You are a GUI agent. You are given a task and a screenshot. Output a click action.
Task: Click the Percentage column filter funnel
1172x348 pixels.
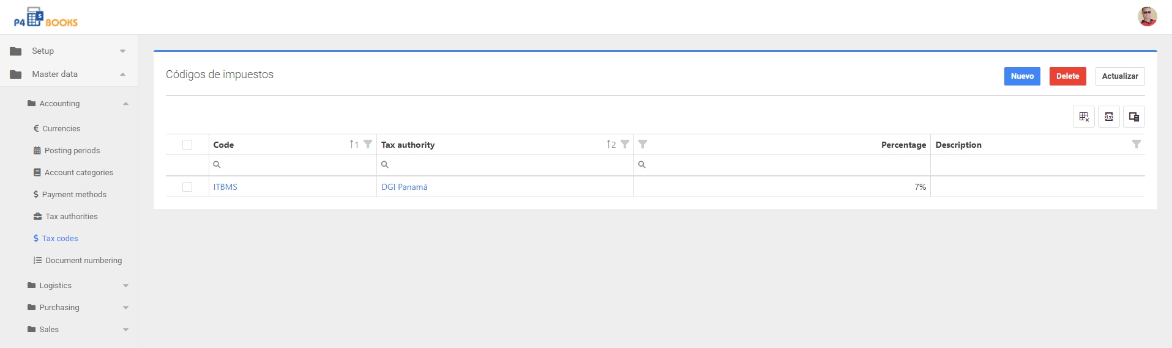click(x=643, y=145)
